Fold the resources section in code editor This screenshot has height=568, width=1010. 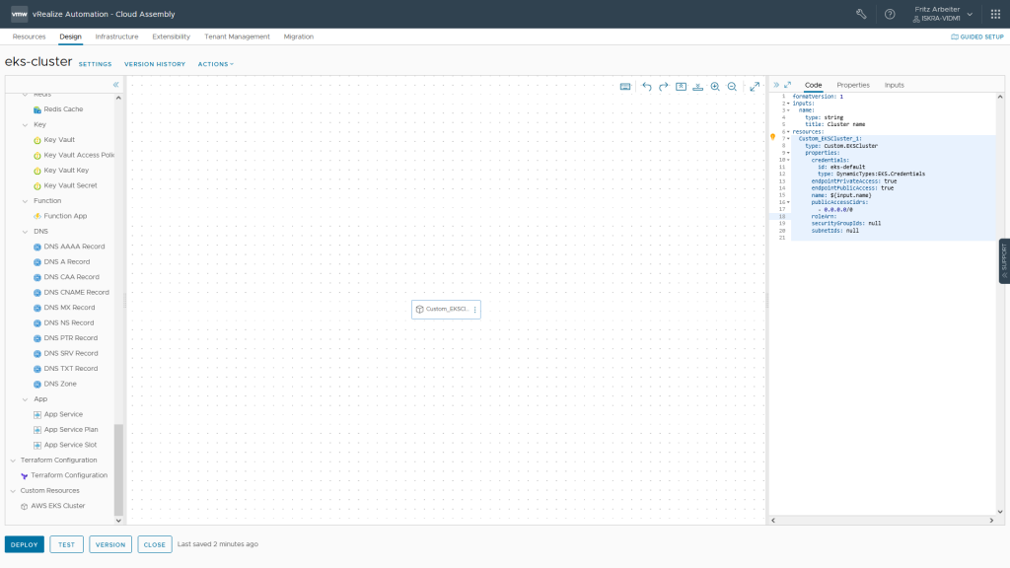click(789, 131)
